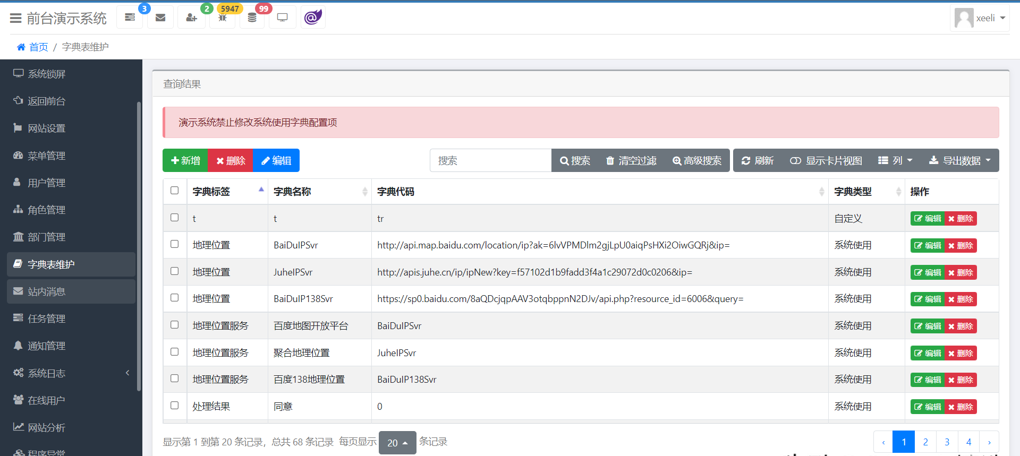Click 编辑 in the 'tr' row
1020x456 pixels.
click(x=928, y=219)
